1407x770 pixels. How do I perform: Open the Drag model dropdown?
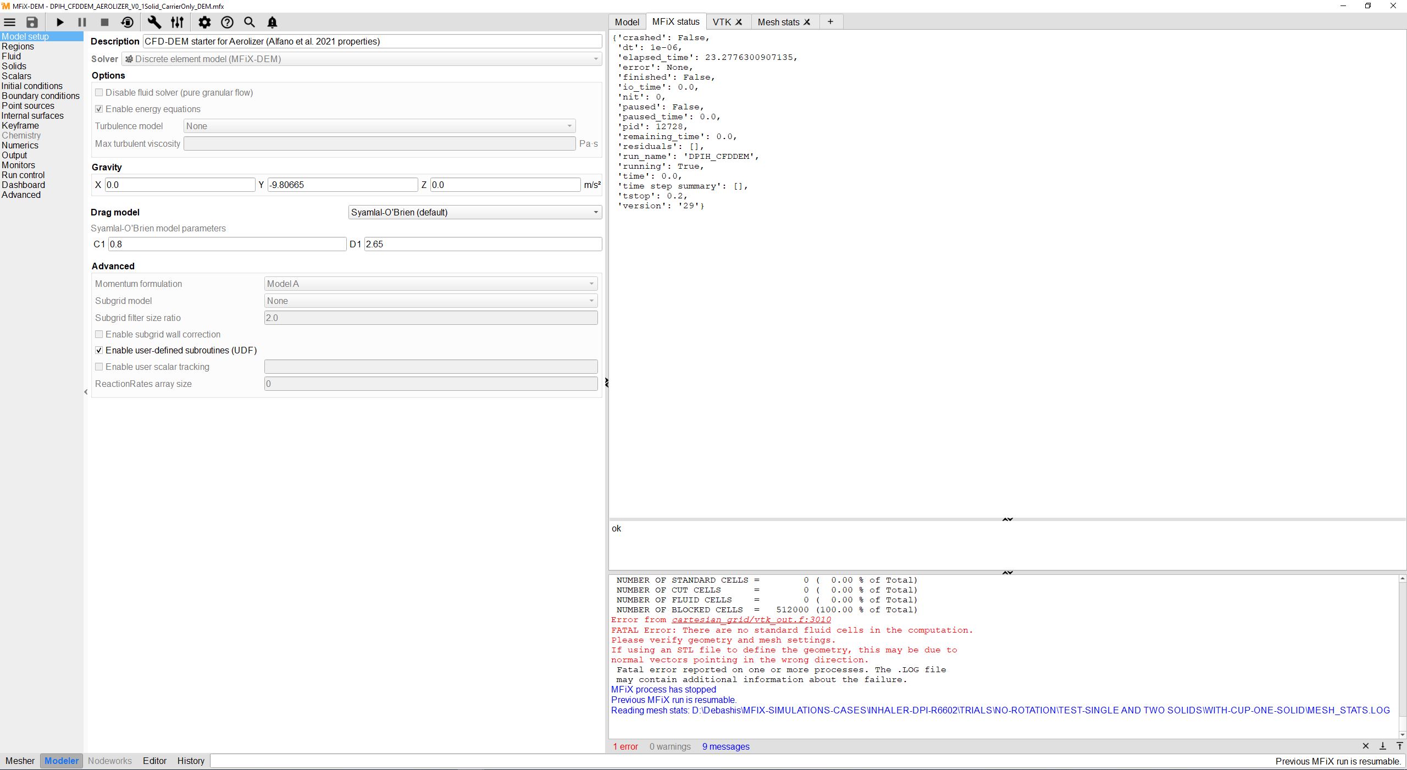475,212
